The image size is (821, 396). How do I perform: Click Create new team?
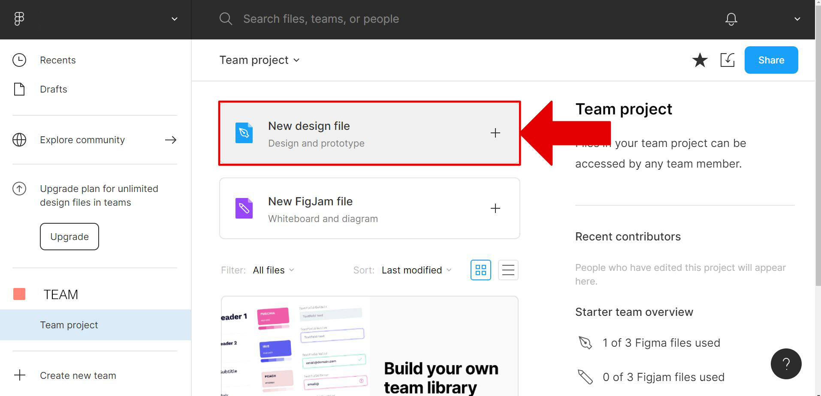pos(78,375)
